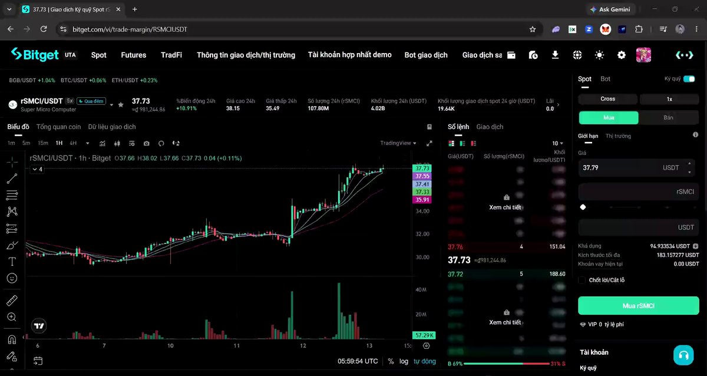Open the order history icon
707x376 pixels.
(533, 55)
